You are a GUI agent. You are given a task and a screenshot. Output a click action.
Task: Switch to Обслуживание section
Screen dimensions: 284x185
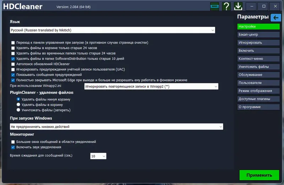(258, 75)
